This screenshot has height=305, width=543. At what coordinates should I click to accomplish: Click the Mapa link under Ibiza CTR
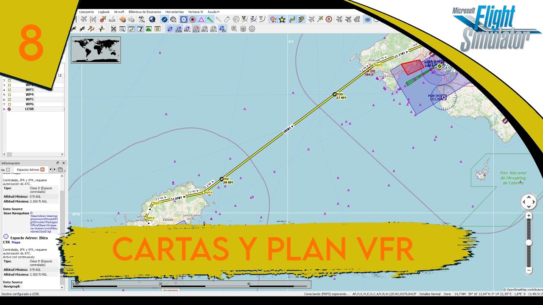(16, 242)
